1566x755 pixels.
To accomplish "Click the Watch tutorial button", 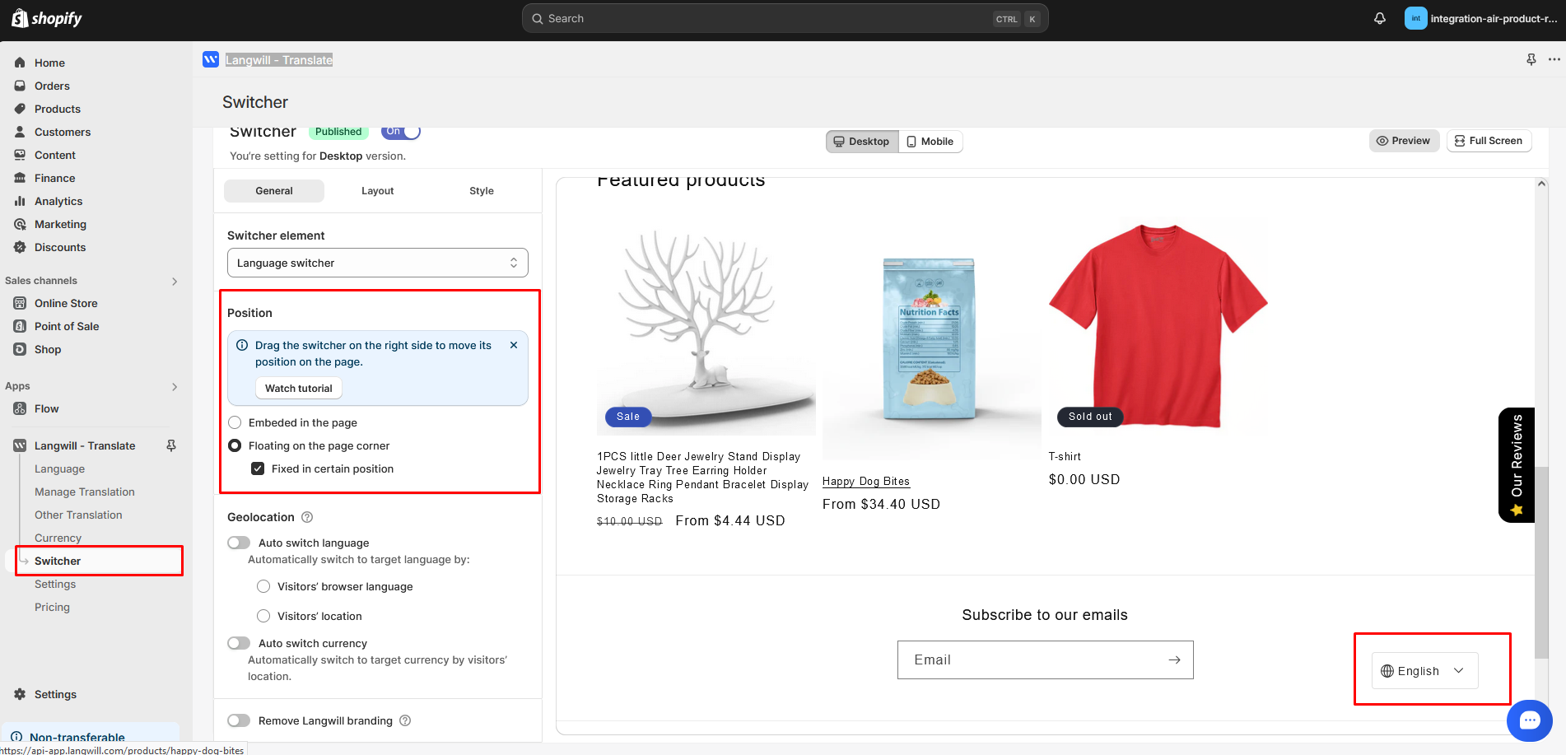I will 298,388.
